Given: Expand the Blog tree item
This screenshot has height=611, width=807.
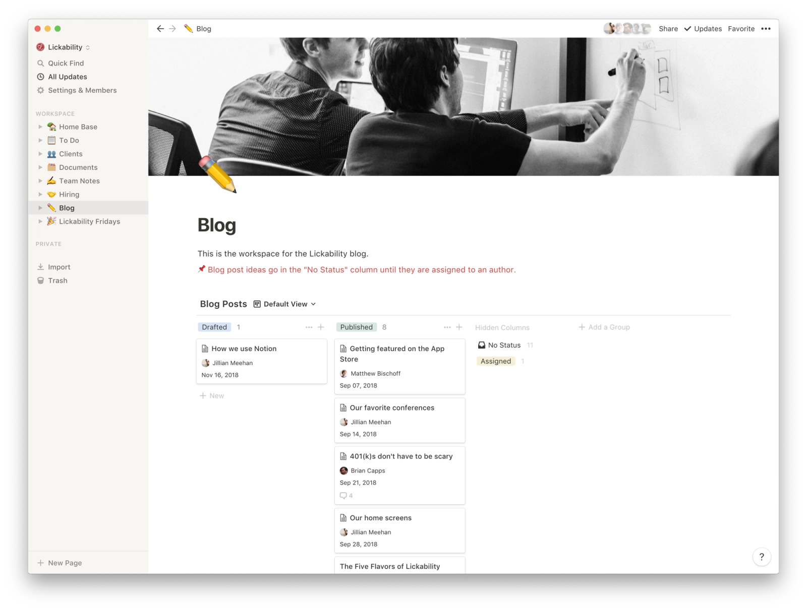Looking at the screenshot, I should [x=40, y=208].
